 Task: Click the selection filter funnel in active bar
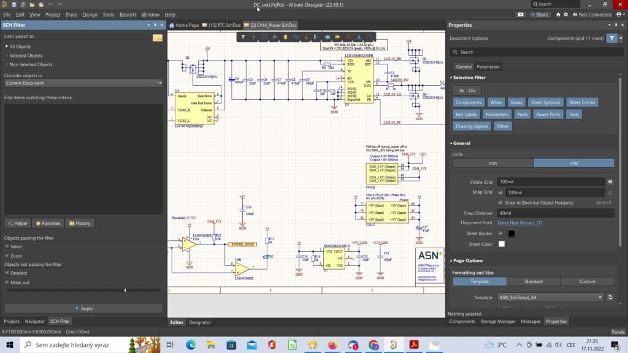(x=243, y=37)
